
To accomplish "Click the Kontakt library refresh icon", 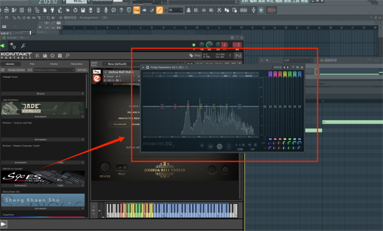I will coord(3,70).
